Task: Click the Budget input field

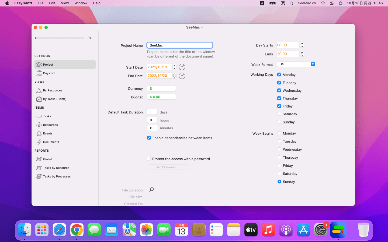Action: pyautogui.click(x=161, y=97)
